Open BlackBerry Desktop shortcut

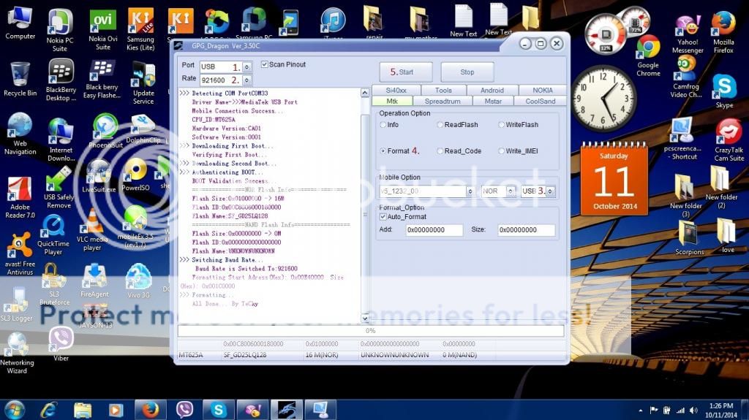tap(61, 75)
